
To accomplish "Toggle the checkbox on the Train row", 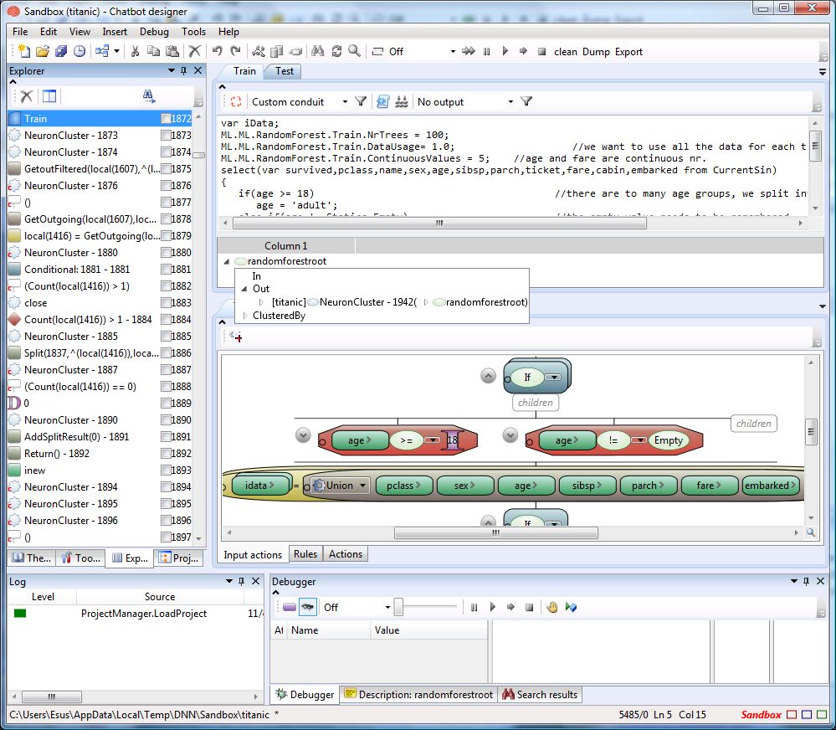I will click(166, 119).
